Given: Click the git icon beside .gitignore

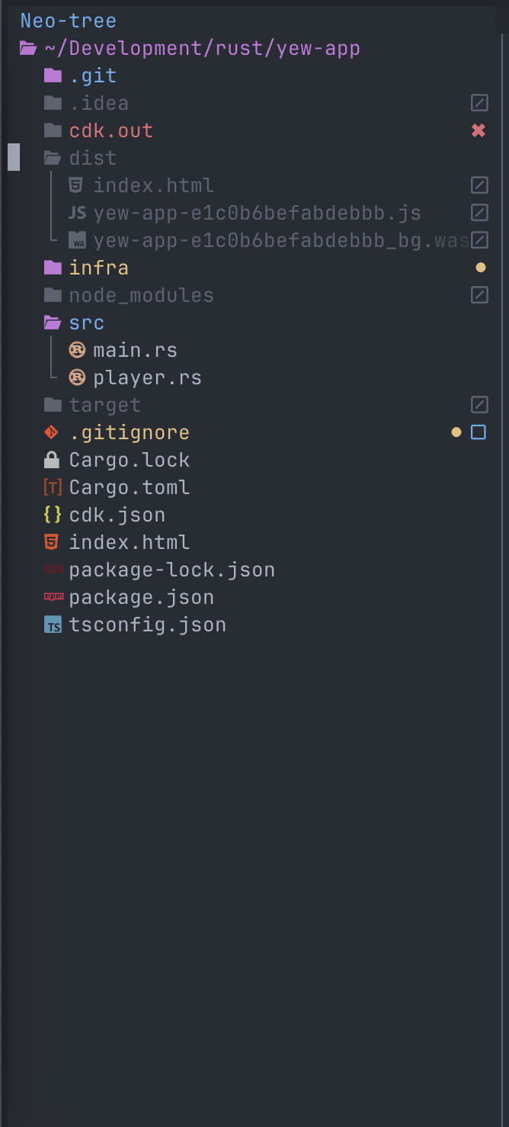Looking at the screenshot, I should pos(52,432).
